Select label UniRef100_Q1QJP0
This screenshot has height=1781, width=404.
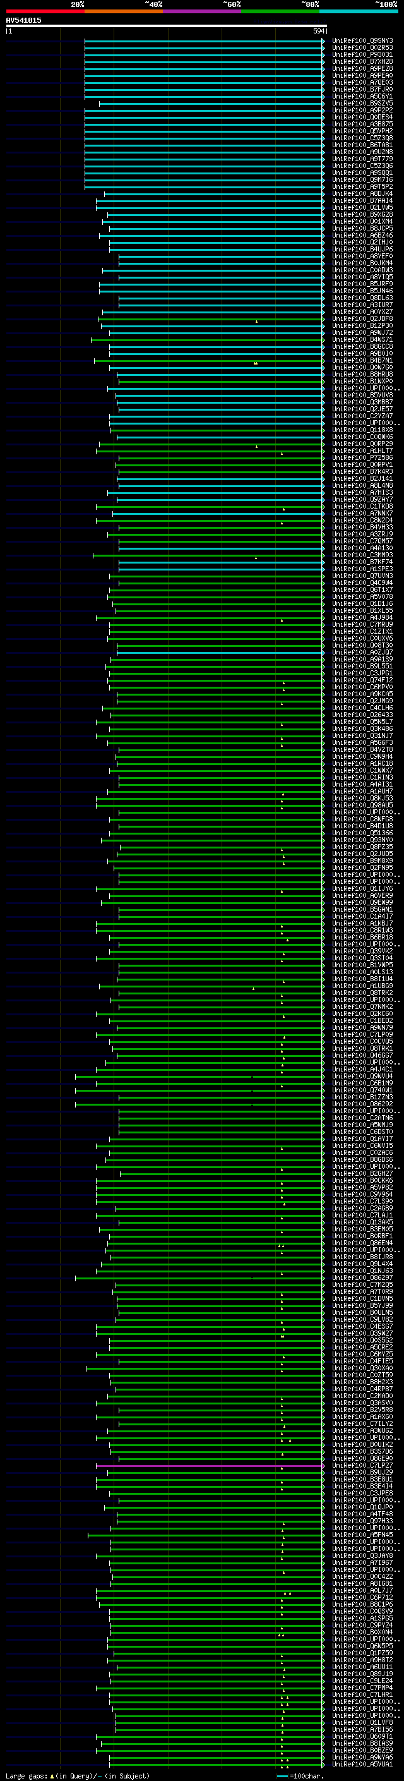pos(362,1507)
